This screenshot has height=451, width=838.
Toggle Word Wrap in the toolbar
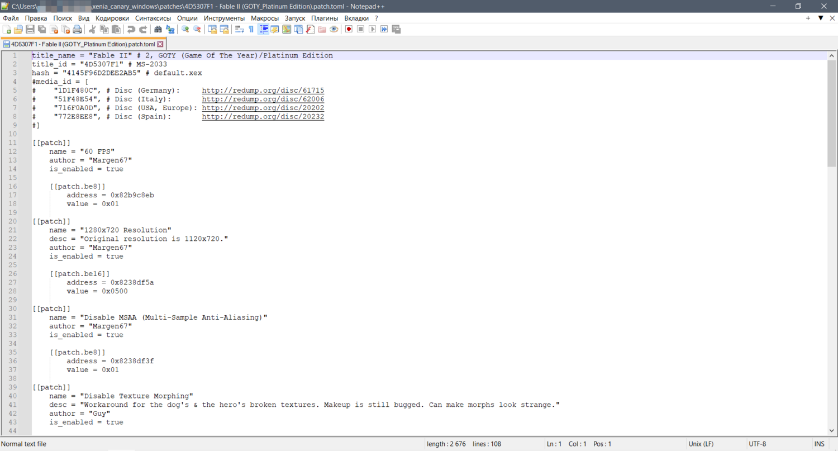(239, 29)
